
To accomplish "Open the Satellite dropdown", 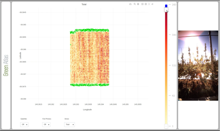I will [x=24, y=124].
